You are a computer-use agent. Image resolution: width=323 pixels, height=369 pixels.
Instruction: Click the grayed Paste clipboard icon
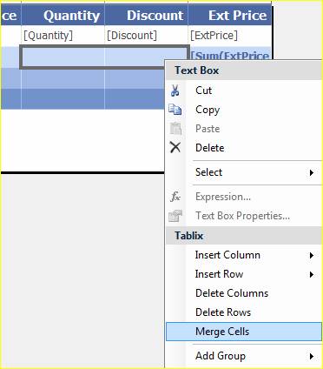click(175, 129)
